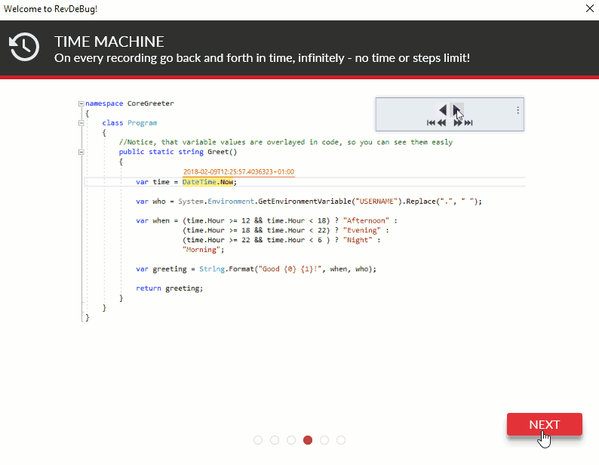Screen dimensions: 599x465
Task: Open the three-dot menu in playback panel
Action: [x=518, y=110]
